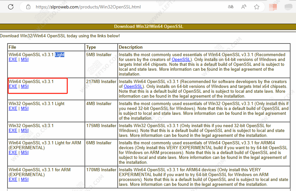Download Win64 OpenSSL v3.3.1 full MSI
Viewport: 296px width, 191px height.
tap(25, 87)
